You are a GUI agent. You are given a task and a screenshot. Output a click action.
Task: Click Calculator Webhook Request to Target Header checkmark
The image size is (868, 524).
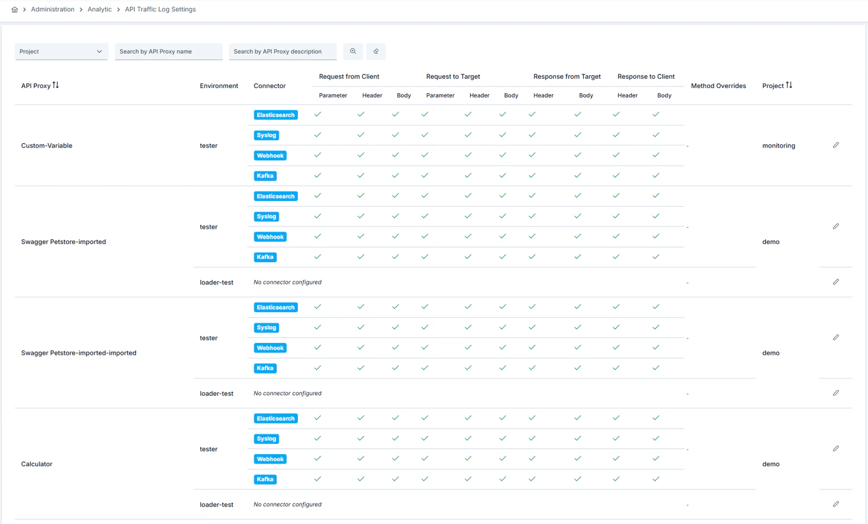(468, 459)
